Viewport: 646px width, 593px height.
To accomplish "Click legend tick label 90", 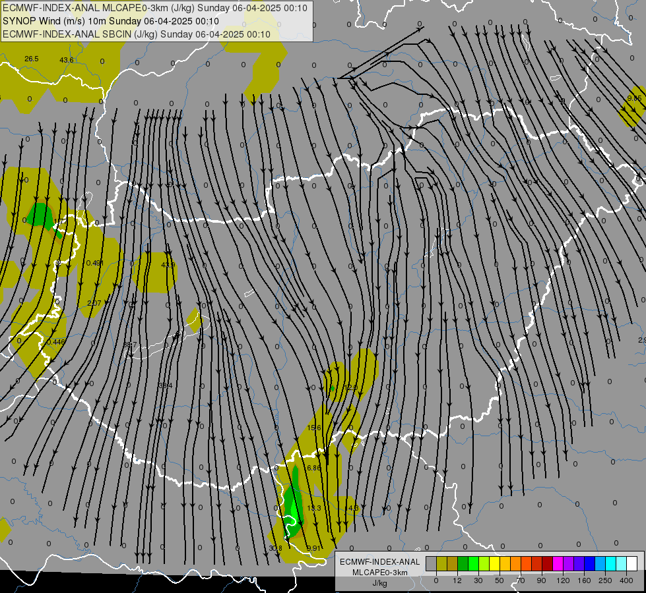I will (x=541, y=580).
